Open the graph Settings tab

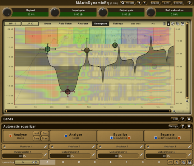coord(118,24)
